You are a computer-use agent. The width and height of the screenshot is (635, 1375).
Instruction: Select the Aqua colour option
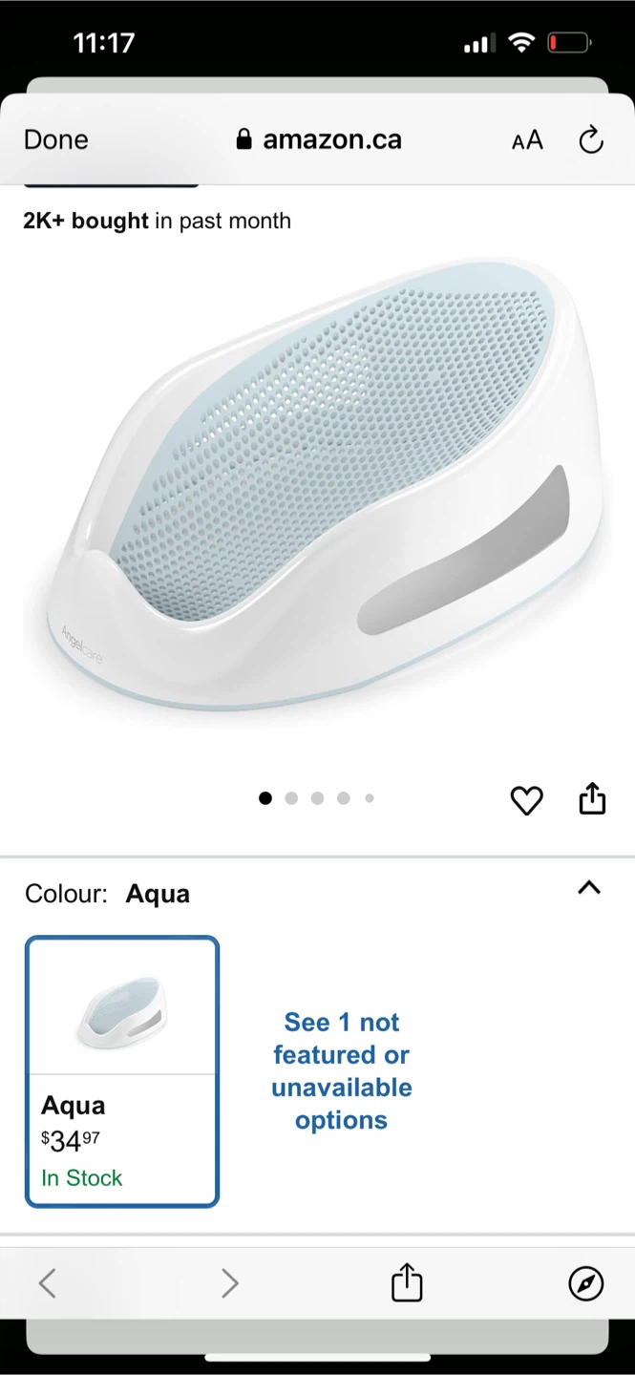point(122,1071)
